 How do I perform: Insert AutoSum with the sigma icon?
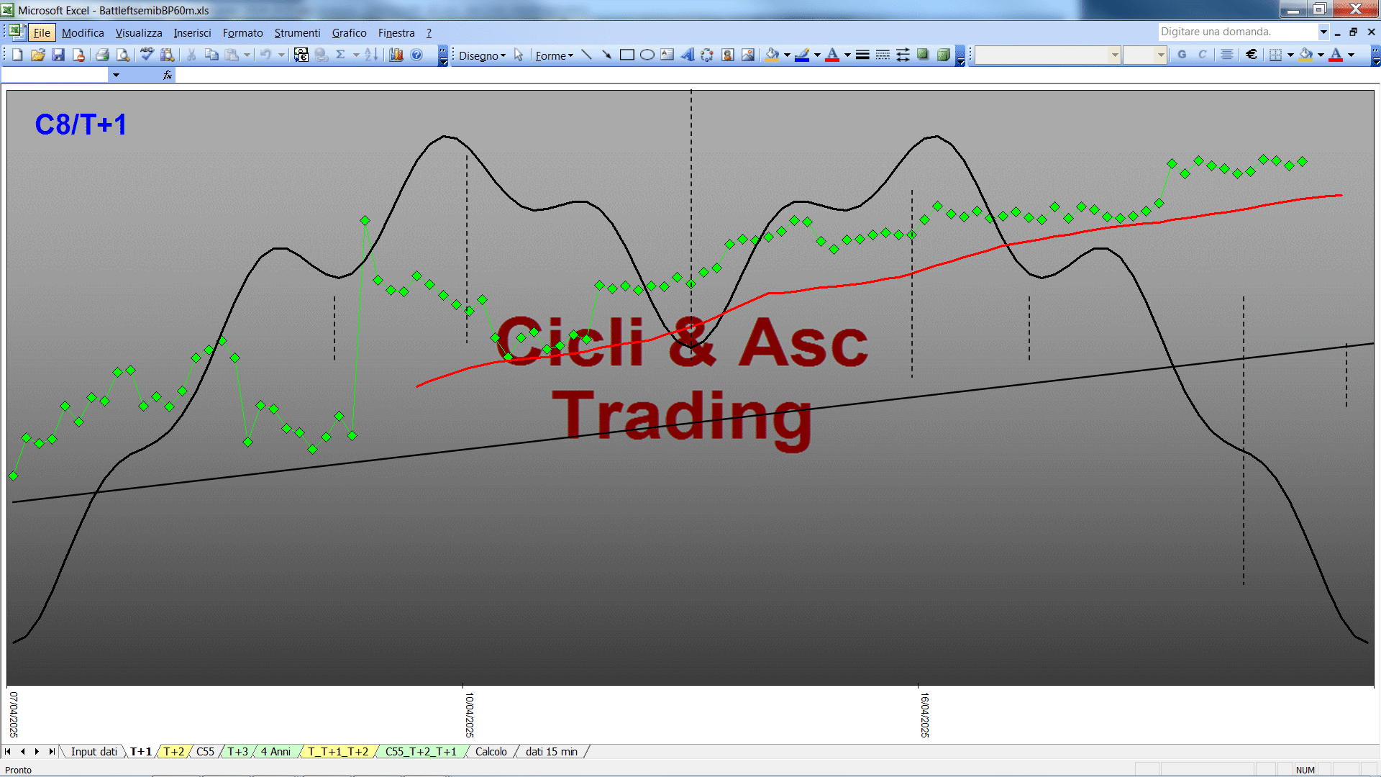(340, 55)
